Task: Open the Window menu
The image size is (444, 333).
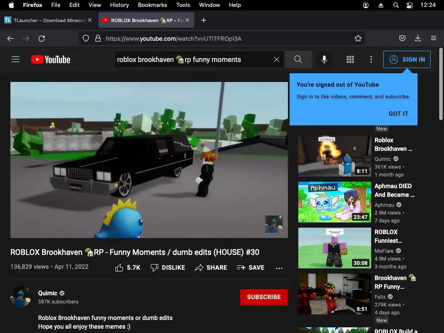Action: point(209,5)
